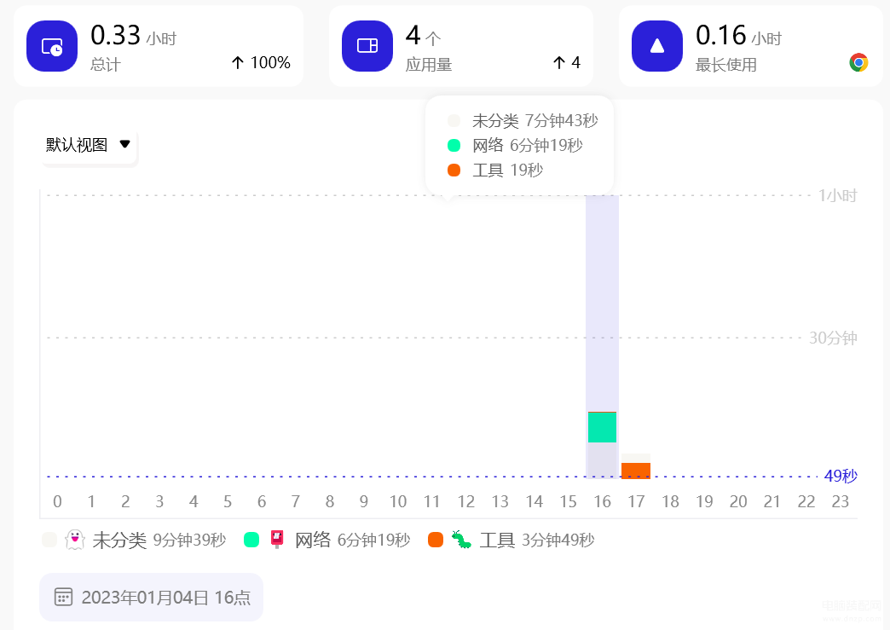This screenshot has height=630, width=890.
Task: Click the calendar icon beside the date
Action: coord(63,597)
